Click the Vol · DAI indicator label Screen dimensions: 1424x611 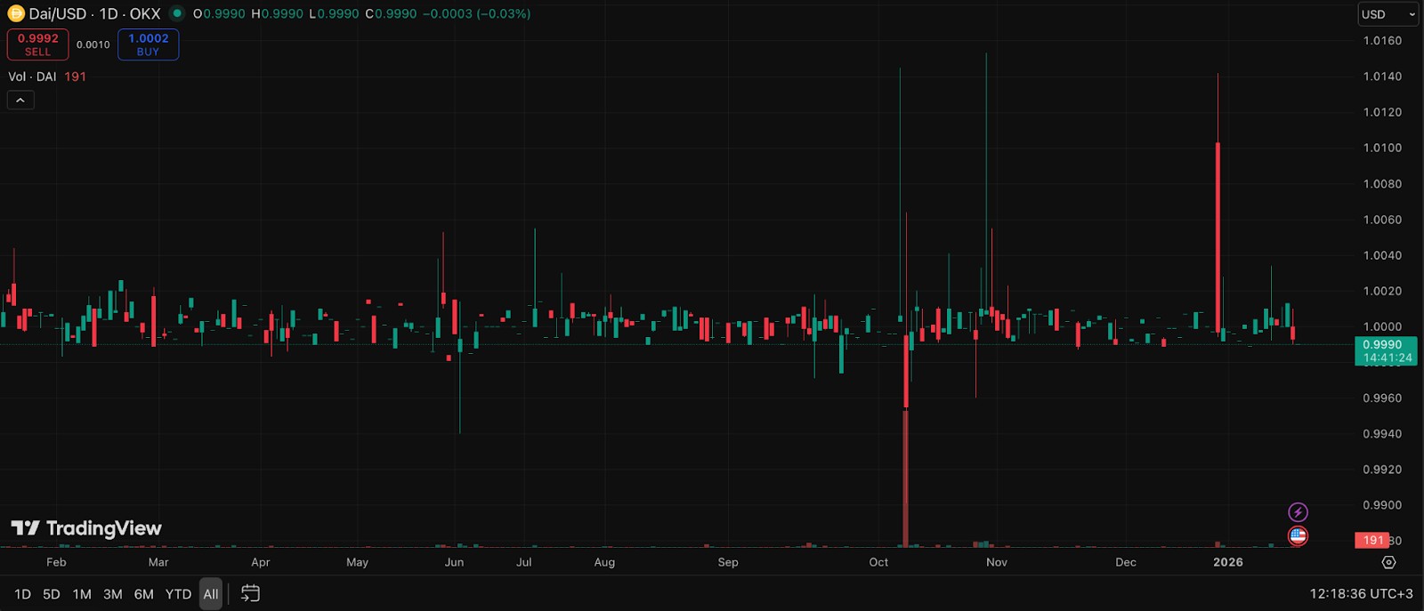pyautogui.click(x=32, y=76)
